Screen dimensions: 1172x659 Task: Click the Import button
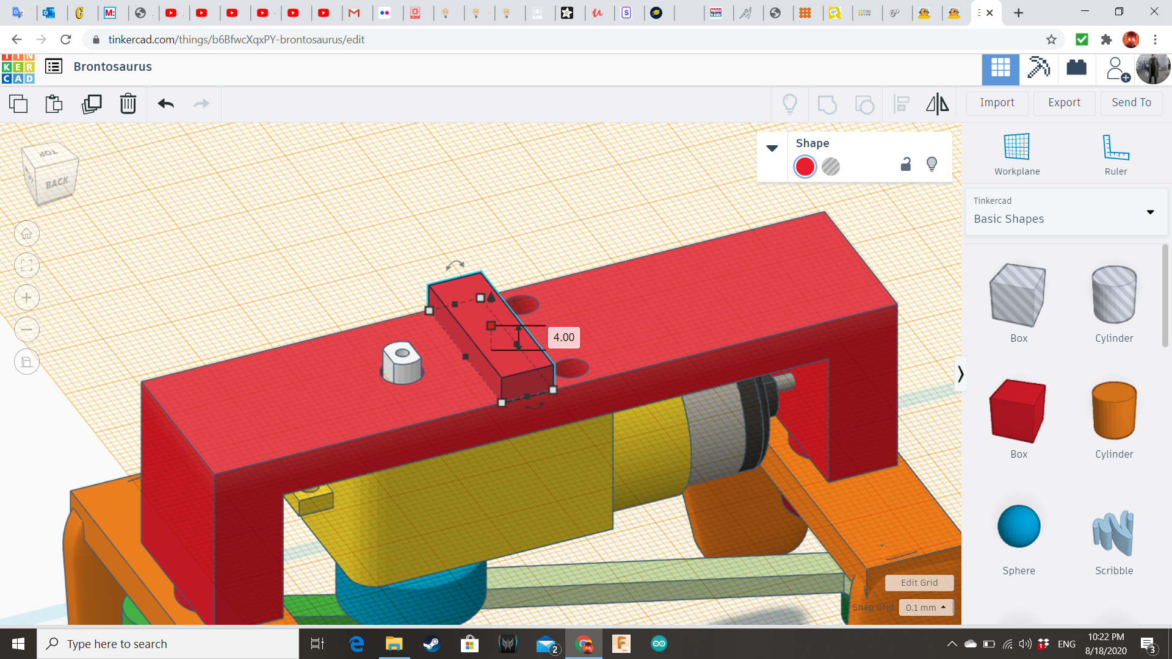(997, 103)
